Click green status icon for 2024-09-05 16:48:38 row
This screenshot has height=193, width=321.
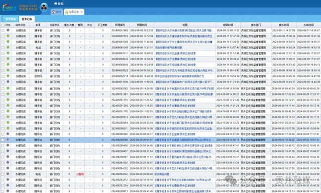pos(8,76)
